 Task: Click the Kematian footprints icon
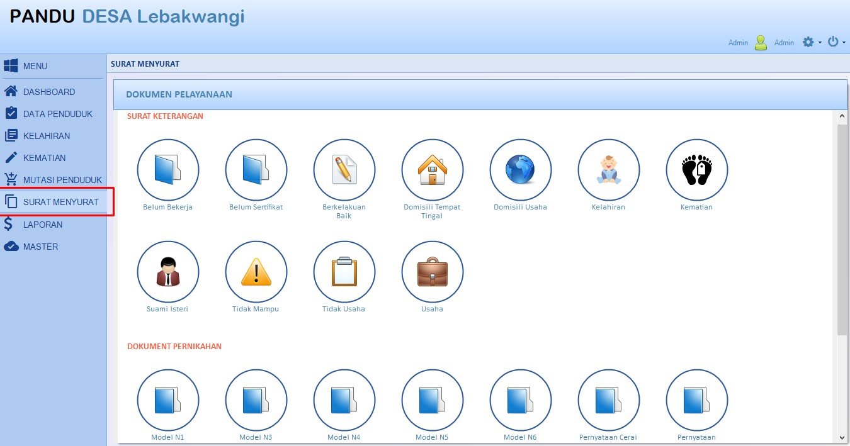click(696, 170)
